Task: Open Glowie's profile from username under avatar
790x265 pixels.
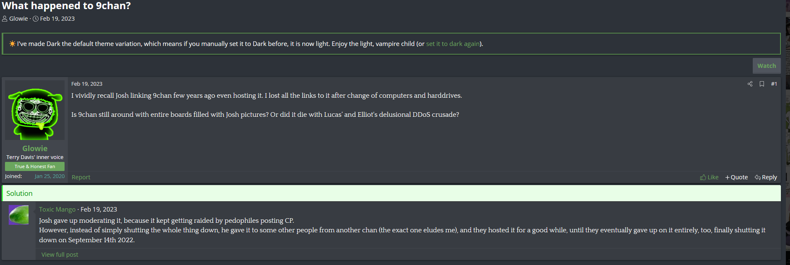Action: (35, 148)
